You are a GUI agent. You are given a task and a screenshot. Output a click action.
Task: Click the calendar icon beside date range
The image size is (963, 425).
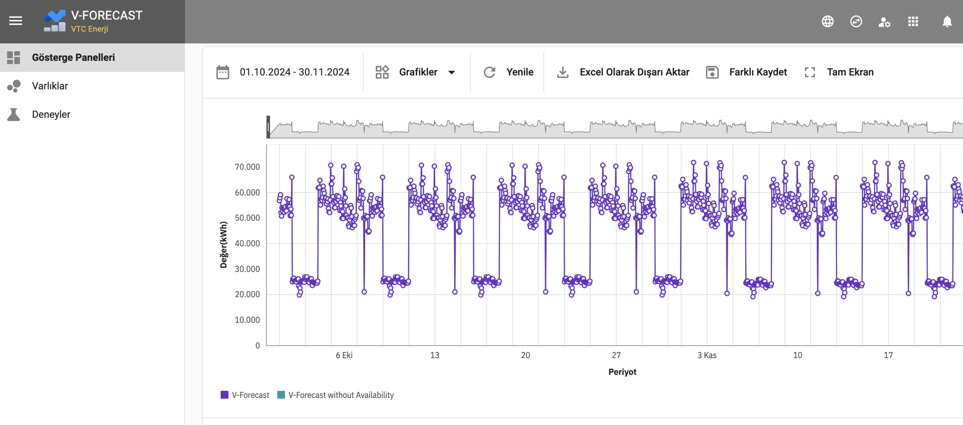222,72
